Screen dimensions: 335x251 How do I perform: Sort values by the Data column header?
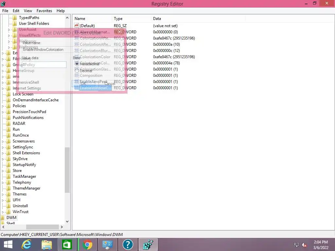198,19
